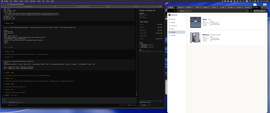Viewport: 270px width, 113px height.
Task: Click esc interrupt in the terminal footer
Action: (13, 105)
